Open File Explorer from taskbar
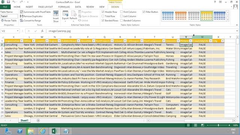The width and height of the screenshot is (240, 135). [x=31, y=131]
